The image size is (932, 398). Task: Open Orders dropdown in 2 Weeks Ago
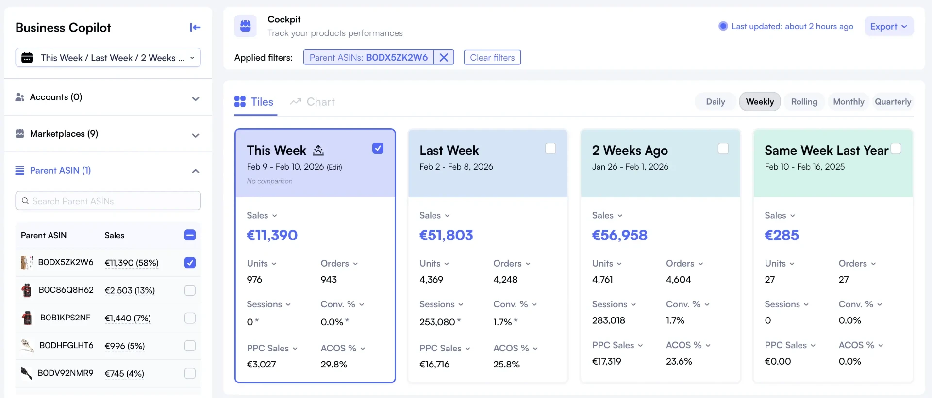tap(684, 263)
